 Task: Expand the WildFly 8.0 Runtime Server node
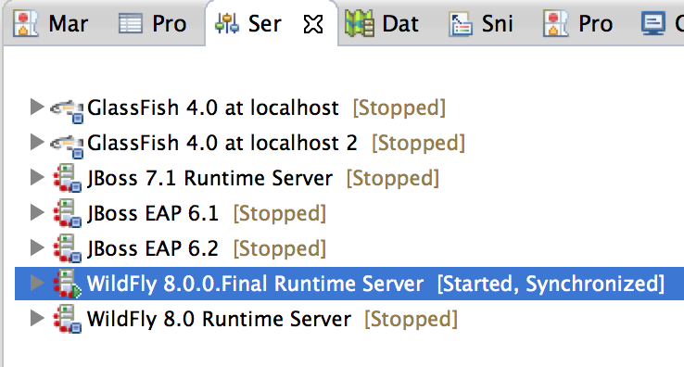pyautogui.click(x=37, y=319)
